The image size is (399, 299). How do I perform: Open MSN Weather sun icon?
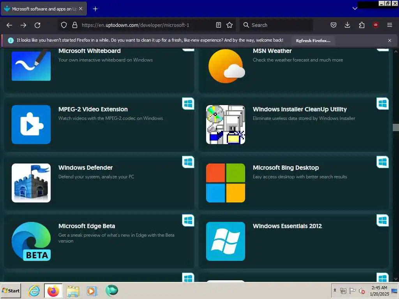point(226,66)
